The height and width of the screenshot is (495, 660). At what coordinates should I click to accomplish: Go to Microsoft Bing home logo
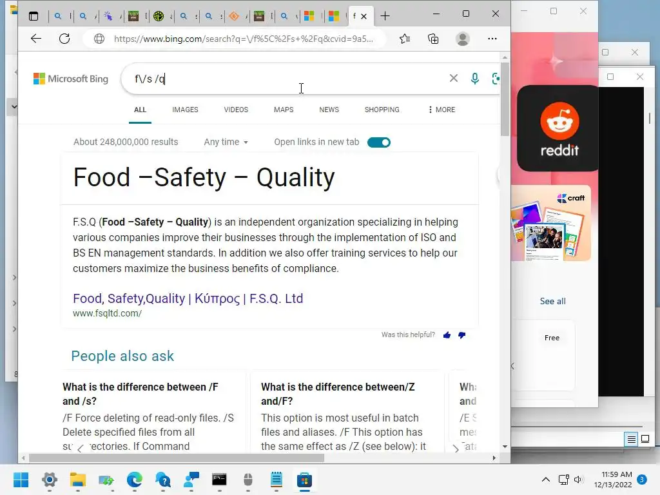point(71,79)
